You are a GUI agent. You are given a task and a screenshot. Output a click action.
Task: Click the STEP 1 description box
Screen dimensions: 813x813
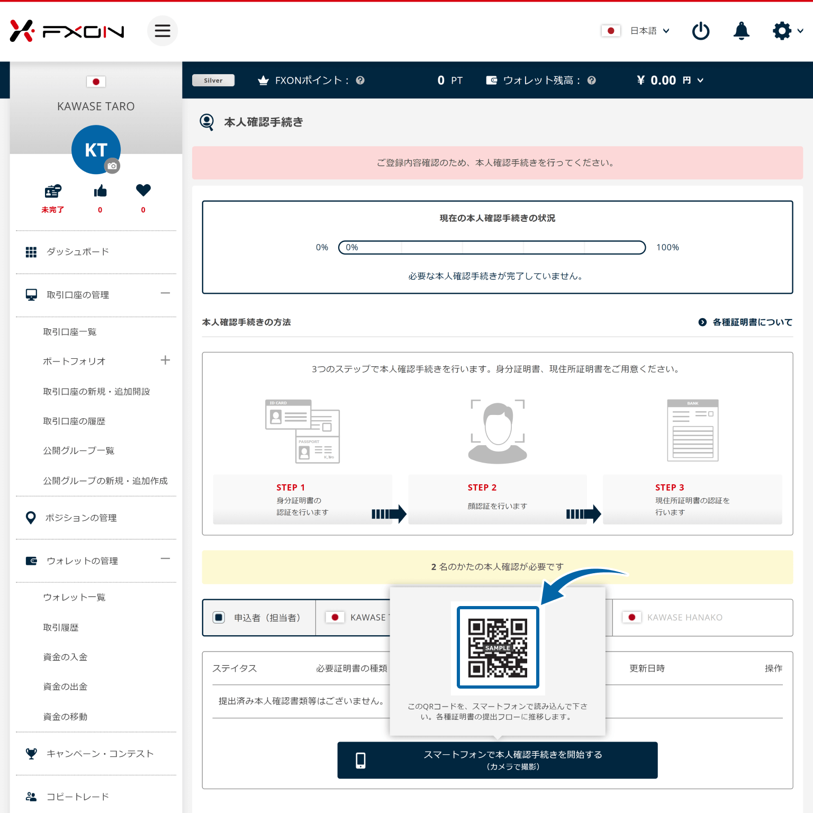point(302,500)
